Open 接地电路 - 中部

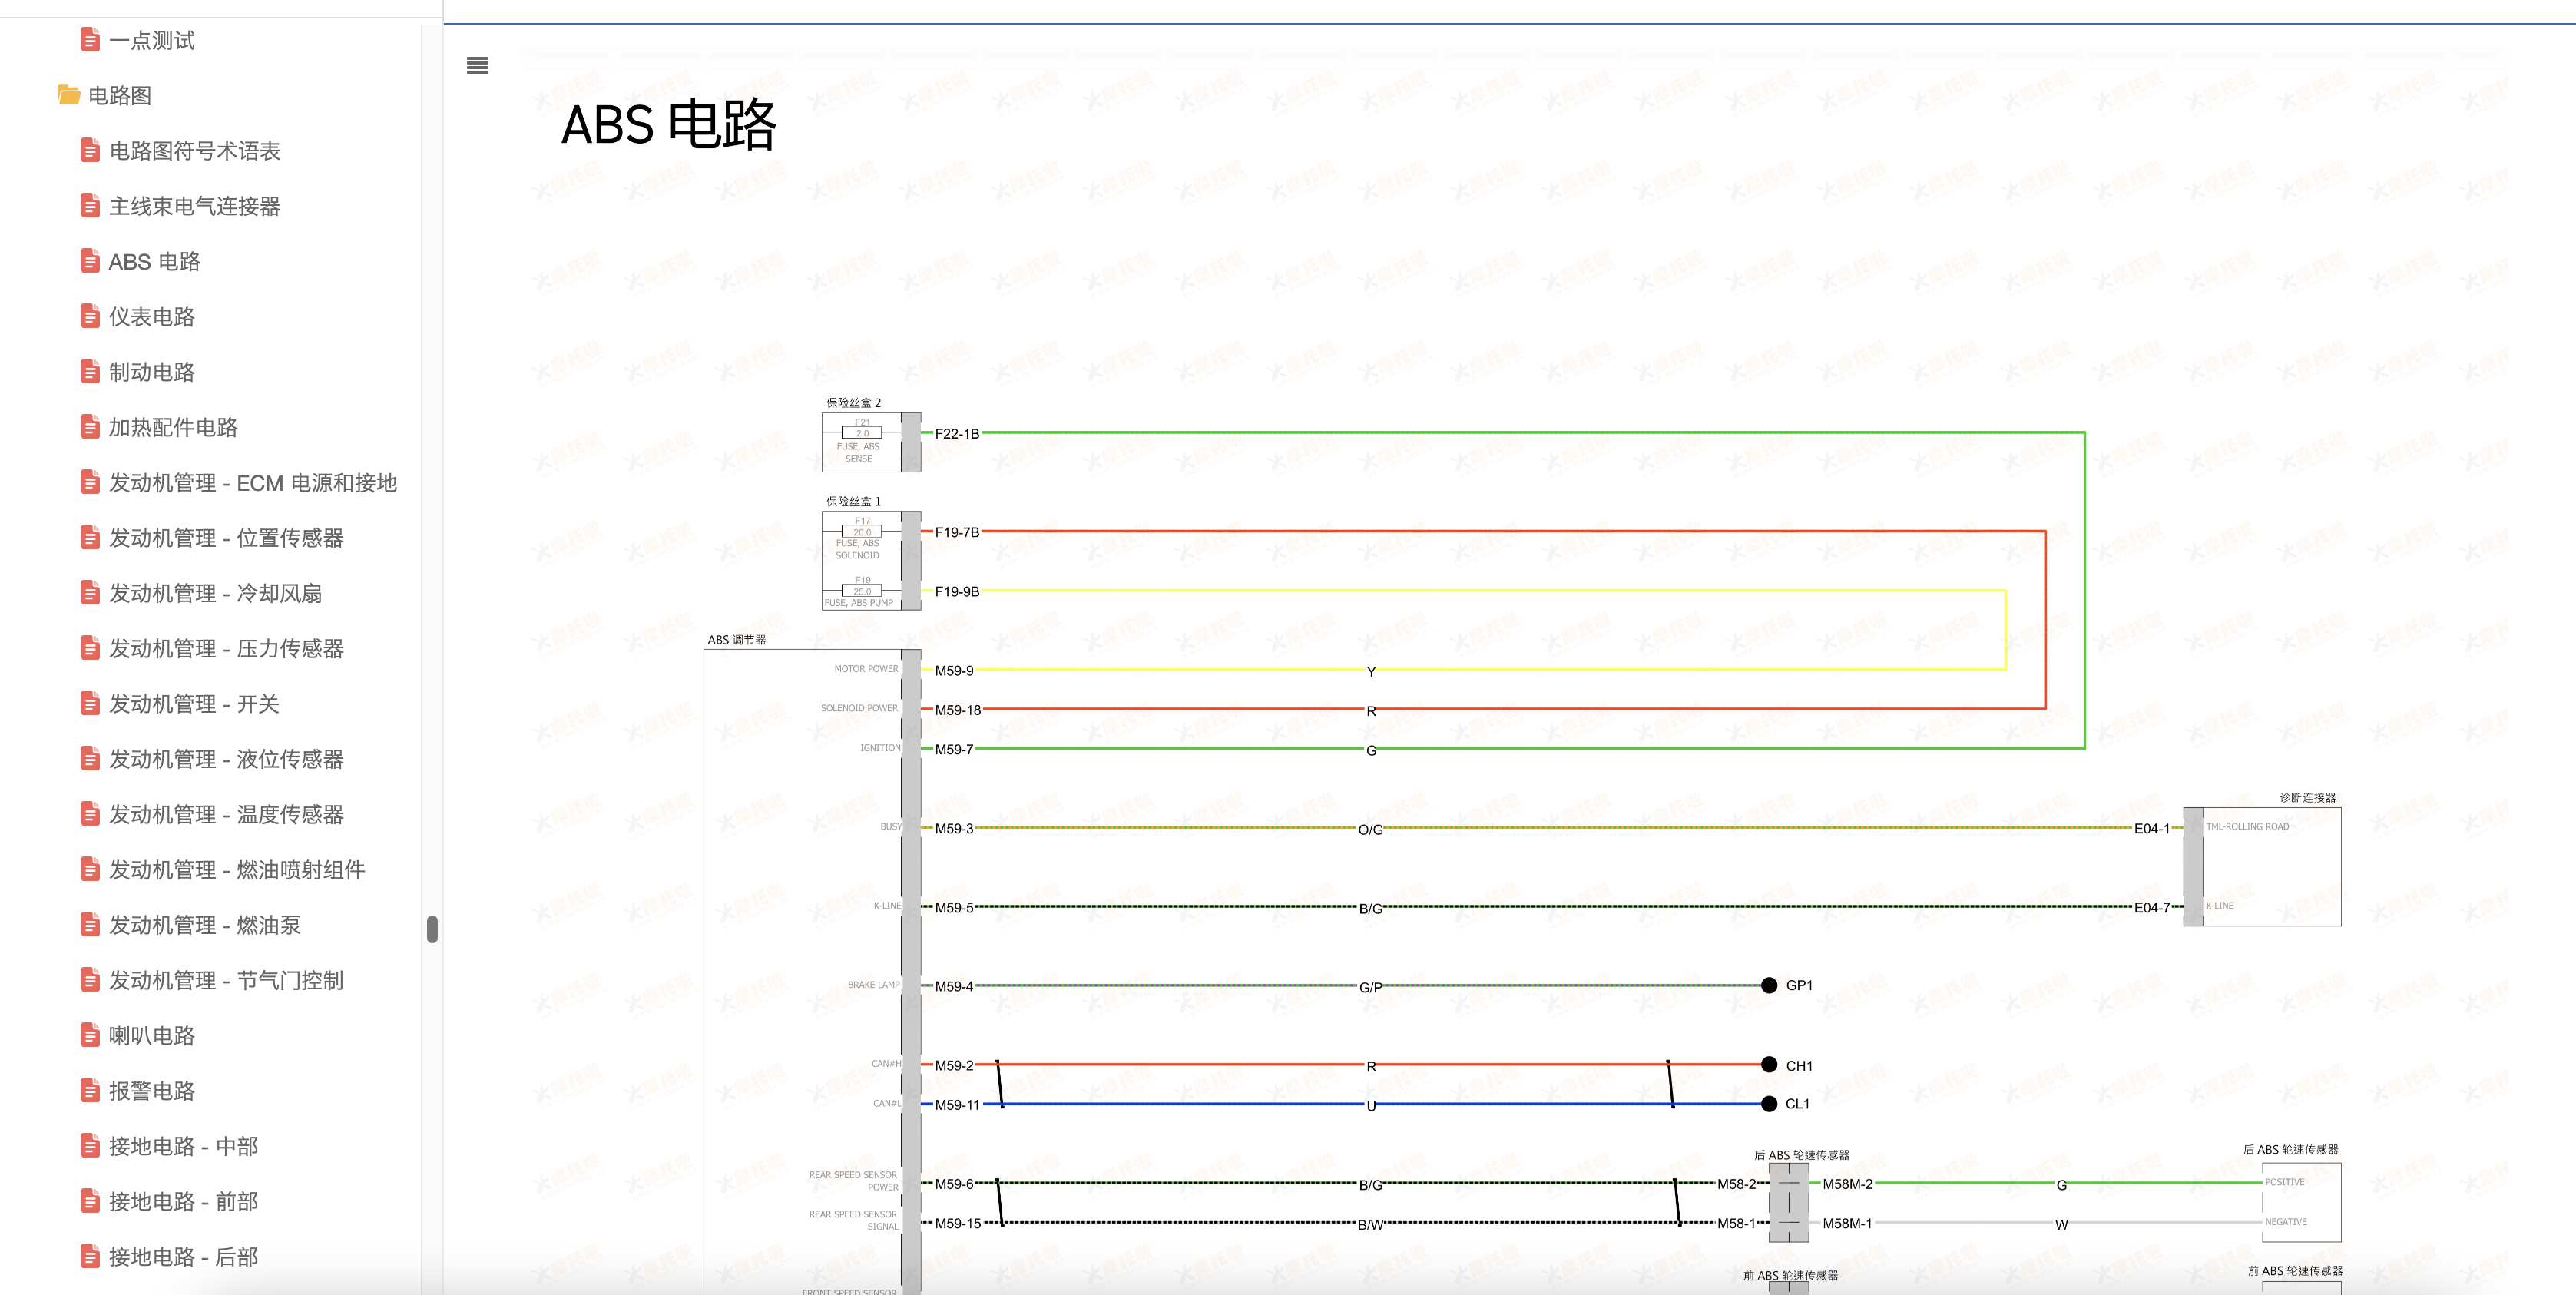pyautogui.click(x=184, y=1146)
